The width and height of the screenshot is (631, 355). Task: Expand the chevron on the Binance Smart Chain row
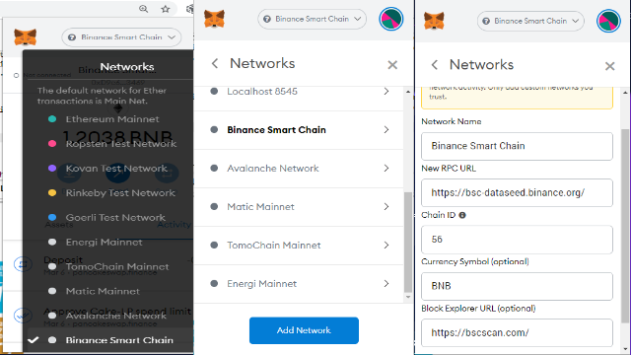click(x=386, y=130)
